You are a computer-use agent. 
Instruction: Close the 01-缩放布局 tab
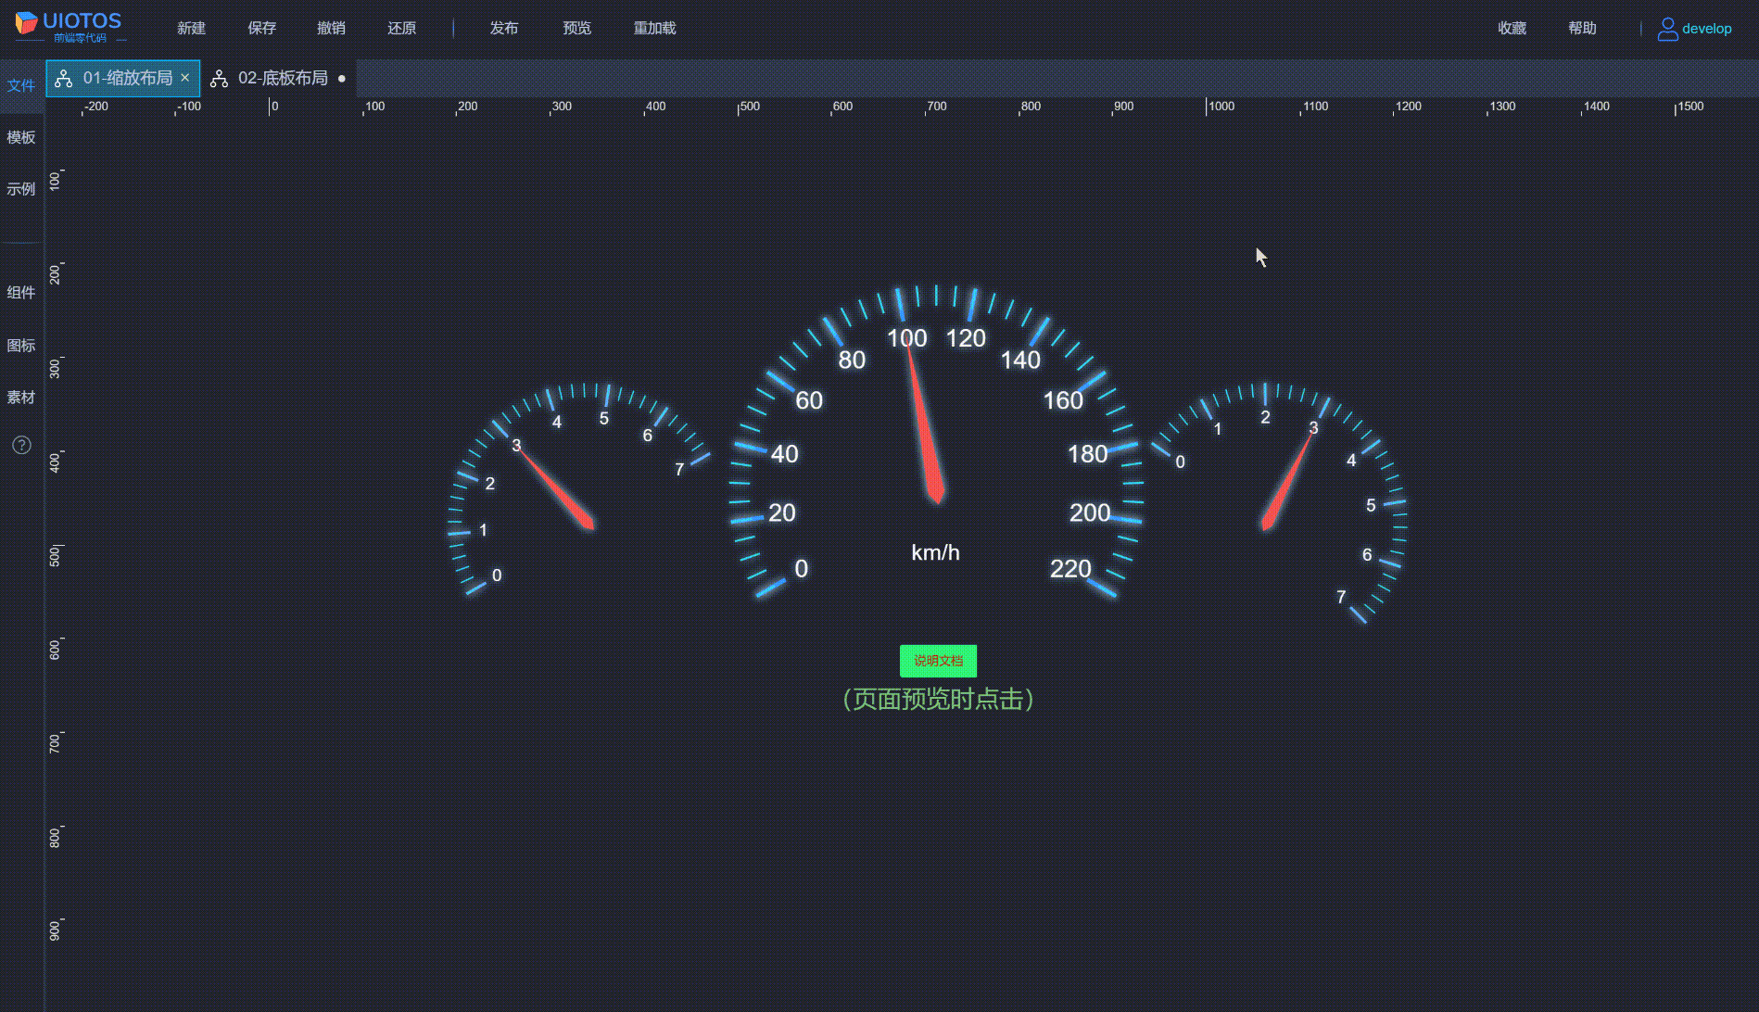[x=185, y=78]
